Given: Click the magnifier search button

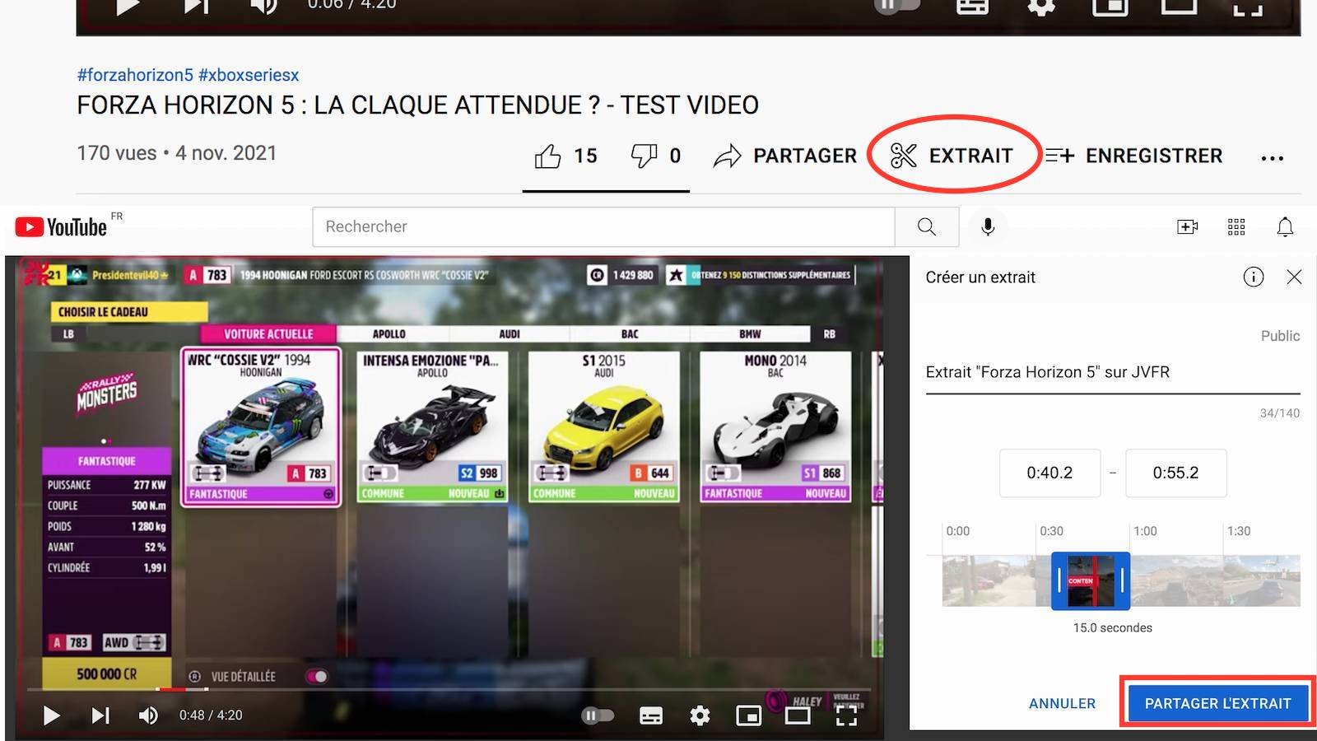Looking at the screenshot, I should 927,226.
